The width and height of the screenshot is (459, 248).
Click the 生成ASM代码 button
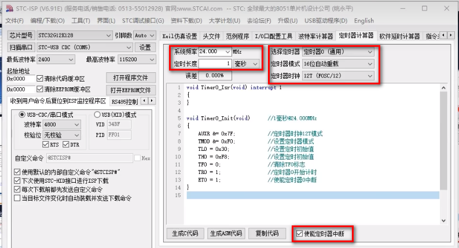(x=226, y=234)
